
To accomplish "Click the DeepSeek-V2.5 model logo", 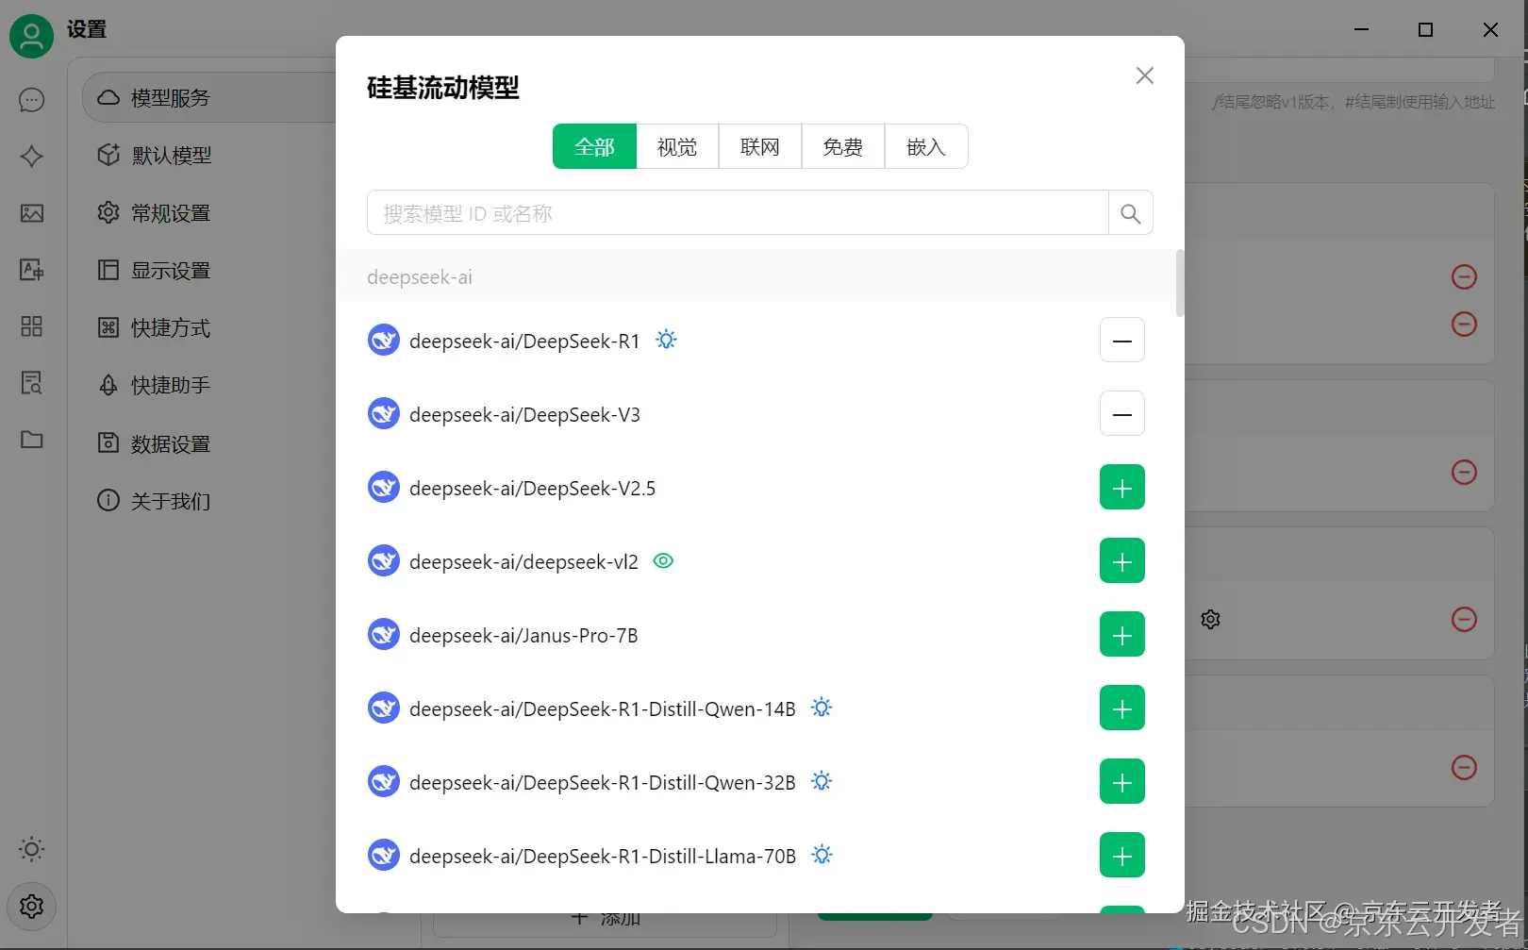I will point(384,488).
